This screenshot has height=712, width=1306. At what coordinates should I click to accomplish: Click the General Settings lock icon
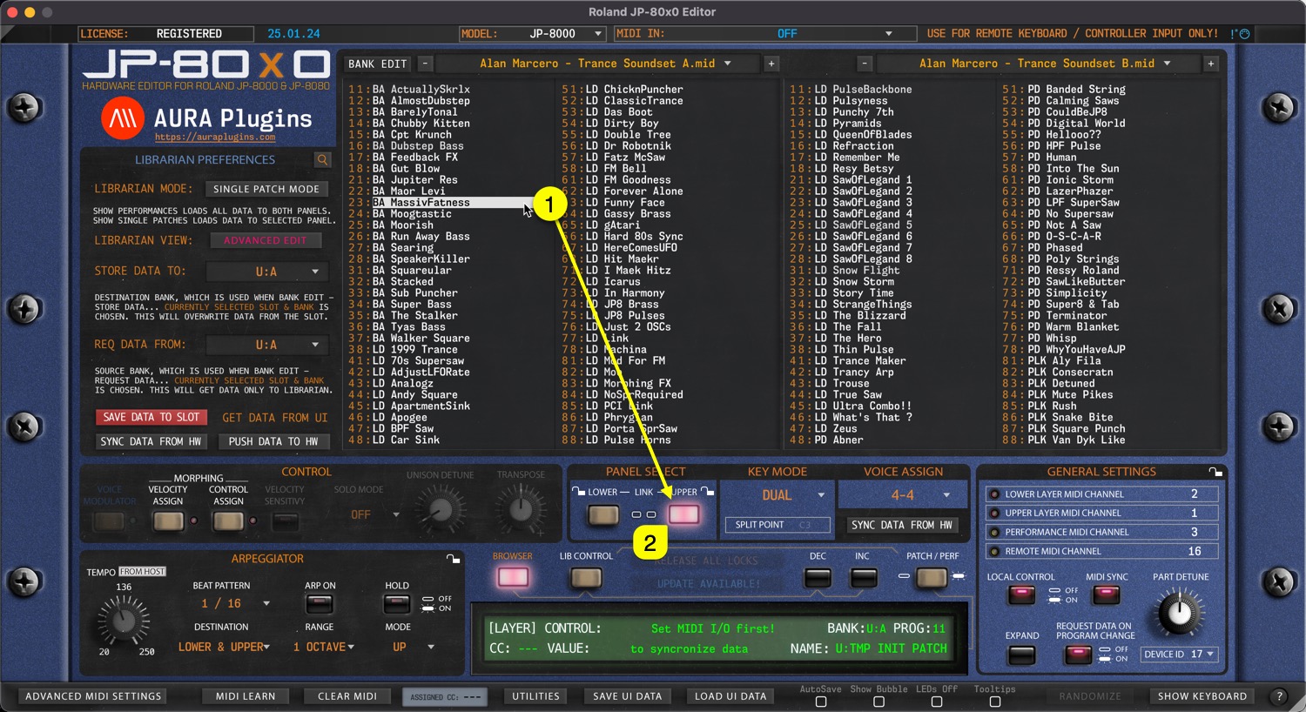[x=1215, y=472]
